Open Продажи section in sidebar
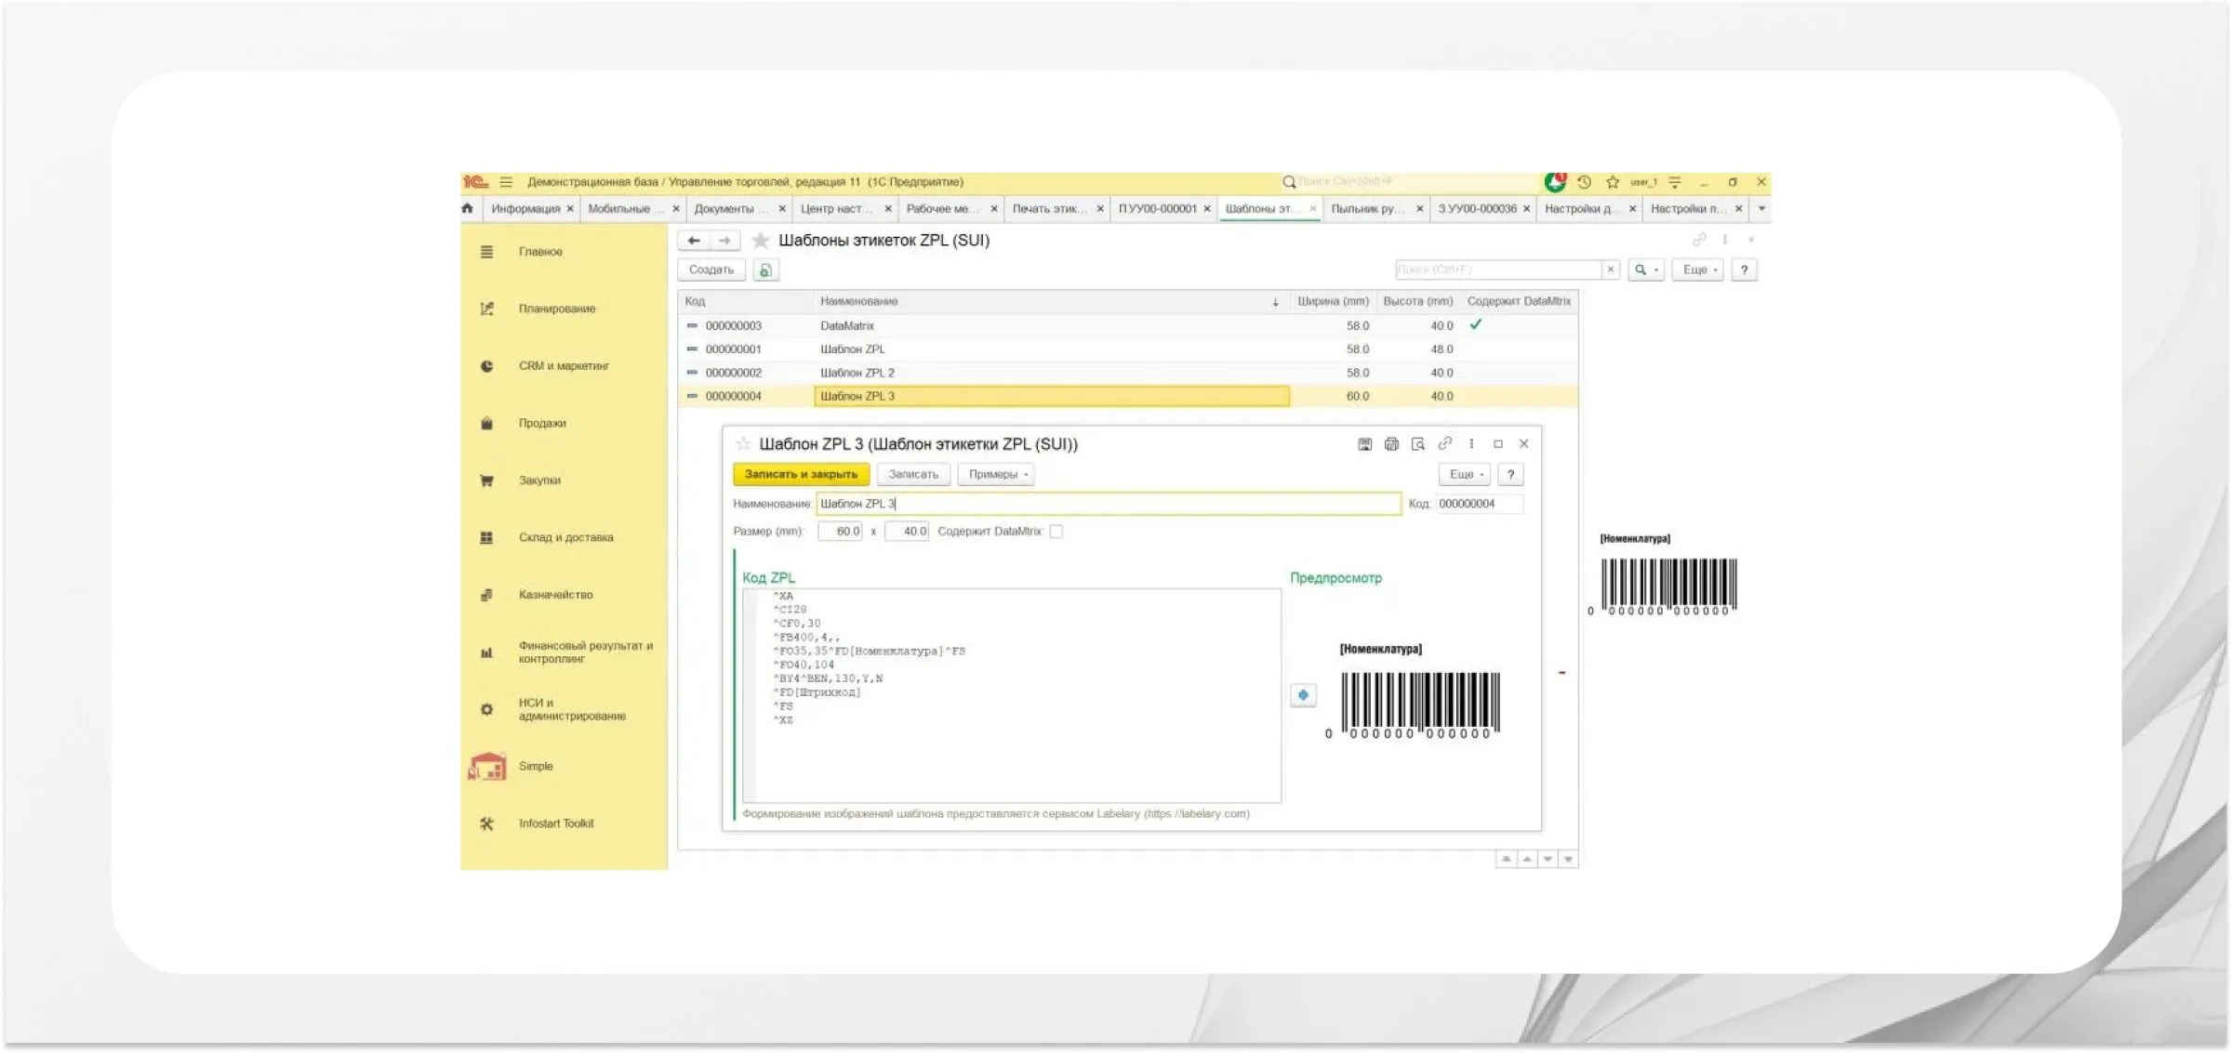 [x=542, y=423]
